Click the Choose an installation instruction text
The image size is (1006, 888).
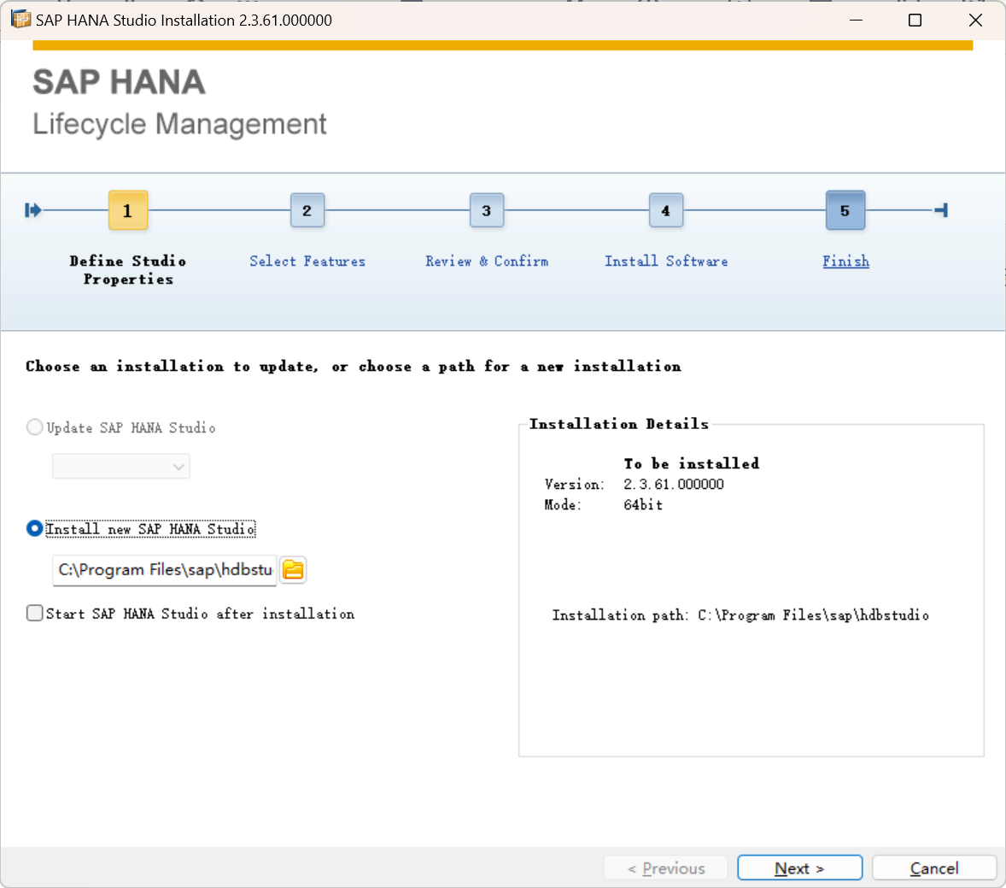click(354, 367)
